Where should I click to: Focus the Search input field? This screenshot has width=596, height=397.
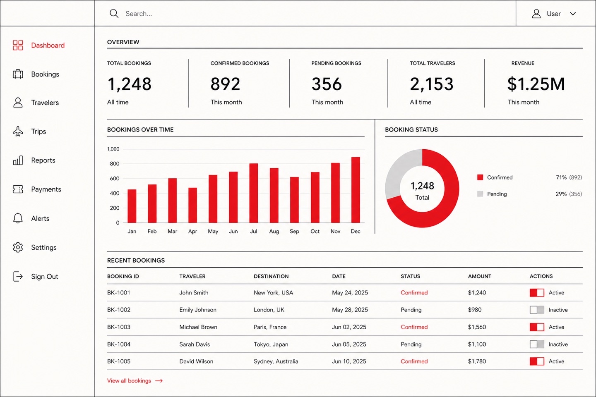(x=305, y=14)
